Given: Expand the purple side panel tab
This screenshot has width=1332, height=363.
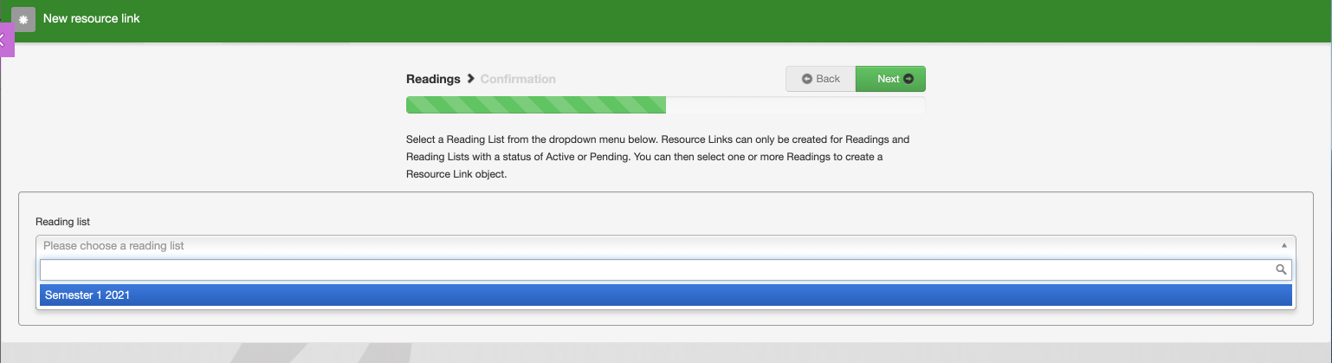Looking at the screenshot, I should click(x=5, y=39).
